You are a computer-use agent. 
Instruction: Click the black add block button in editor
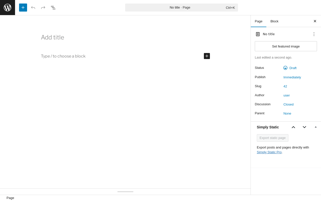click(207, 56)
